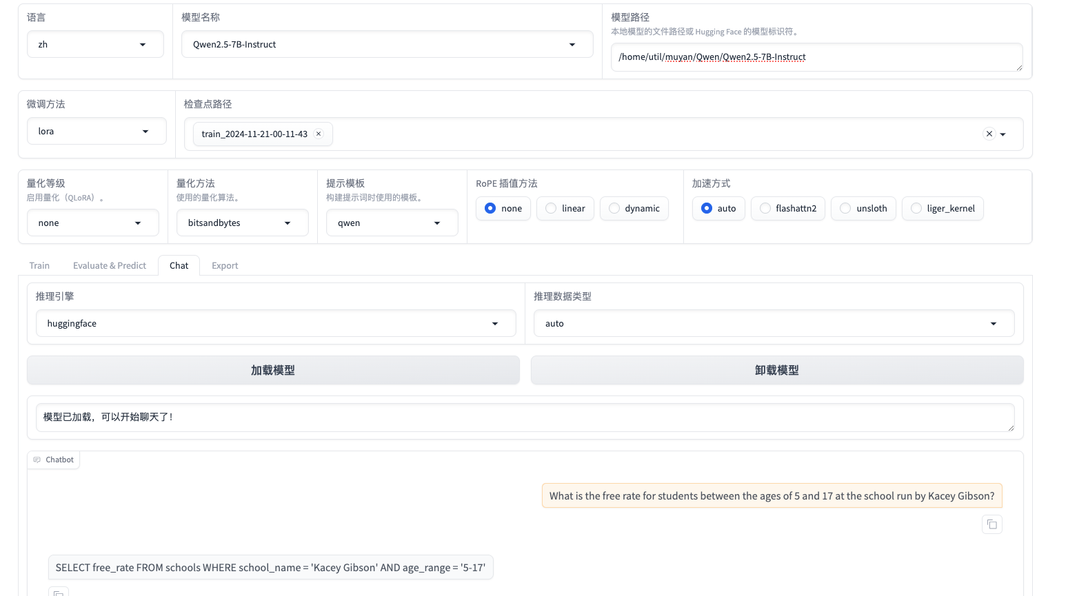Enable flashattn2 acceleration
Image resolution: width=1088 pixels, height=596 pixels.
point(765,208)
